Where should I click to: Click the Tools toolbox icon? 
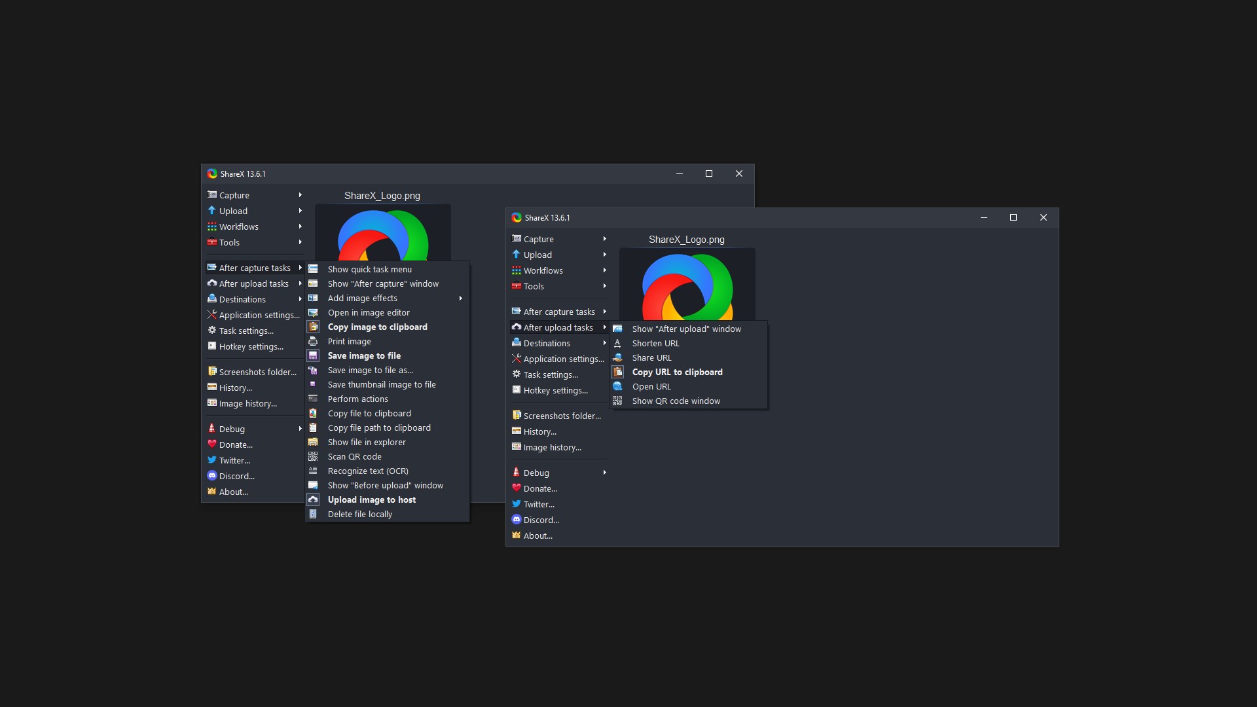[x=212, y=242]
